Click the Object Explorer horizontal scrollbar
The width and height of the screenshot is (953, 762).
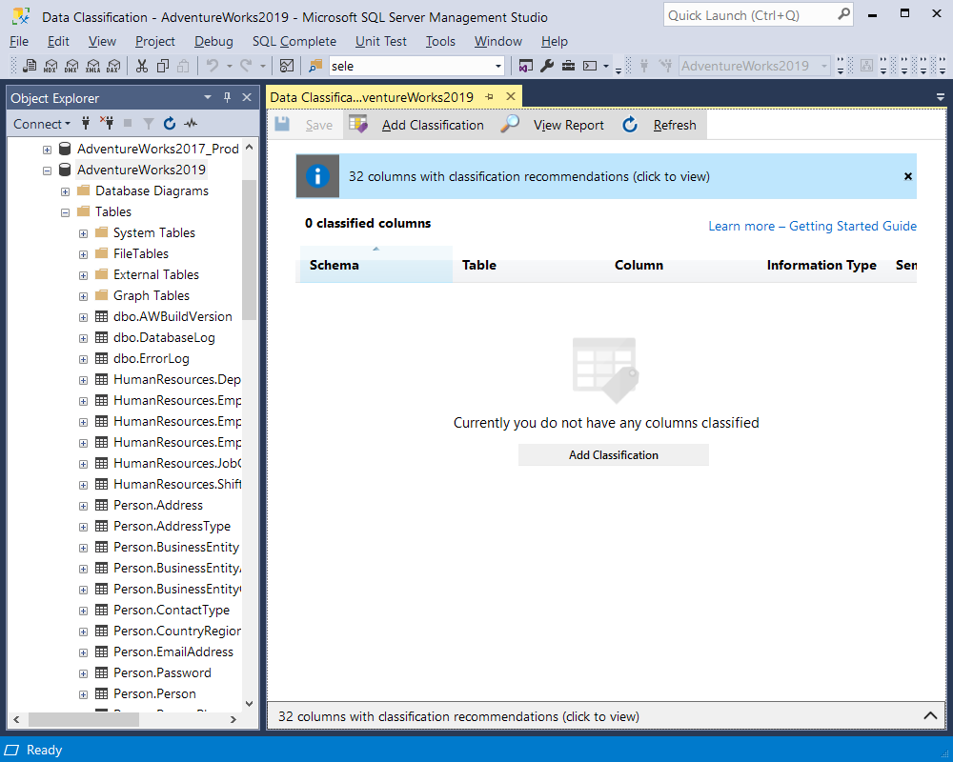[124, 719]
